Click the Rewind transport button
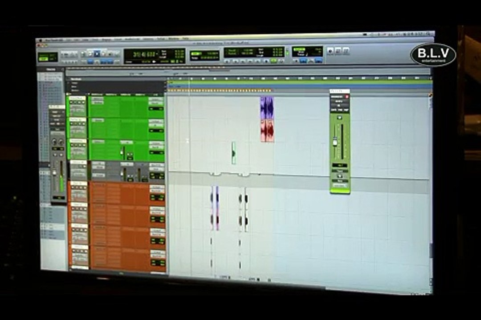 [x=243, y=61]
